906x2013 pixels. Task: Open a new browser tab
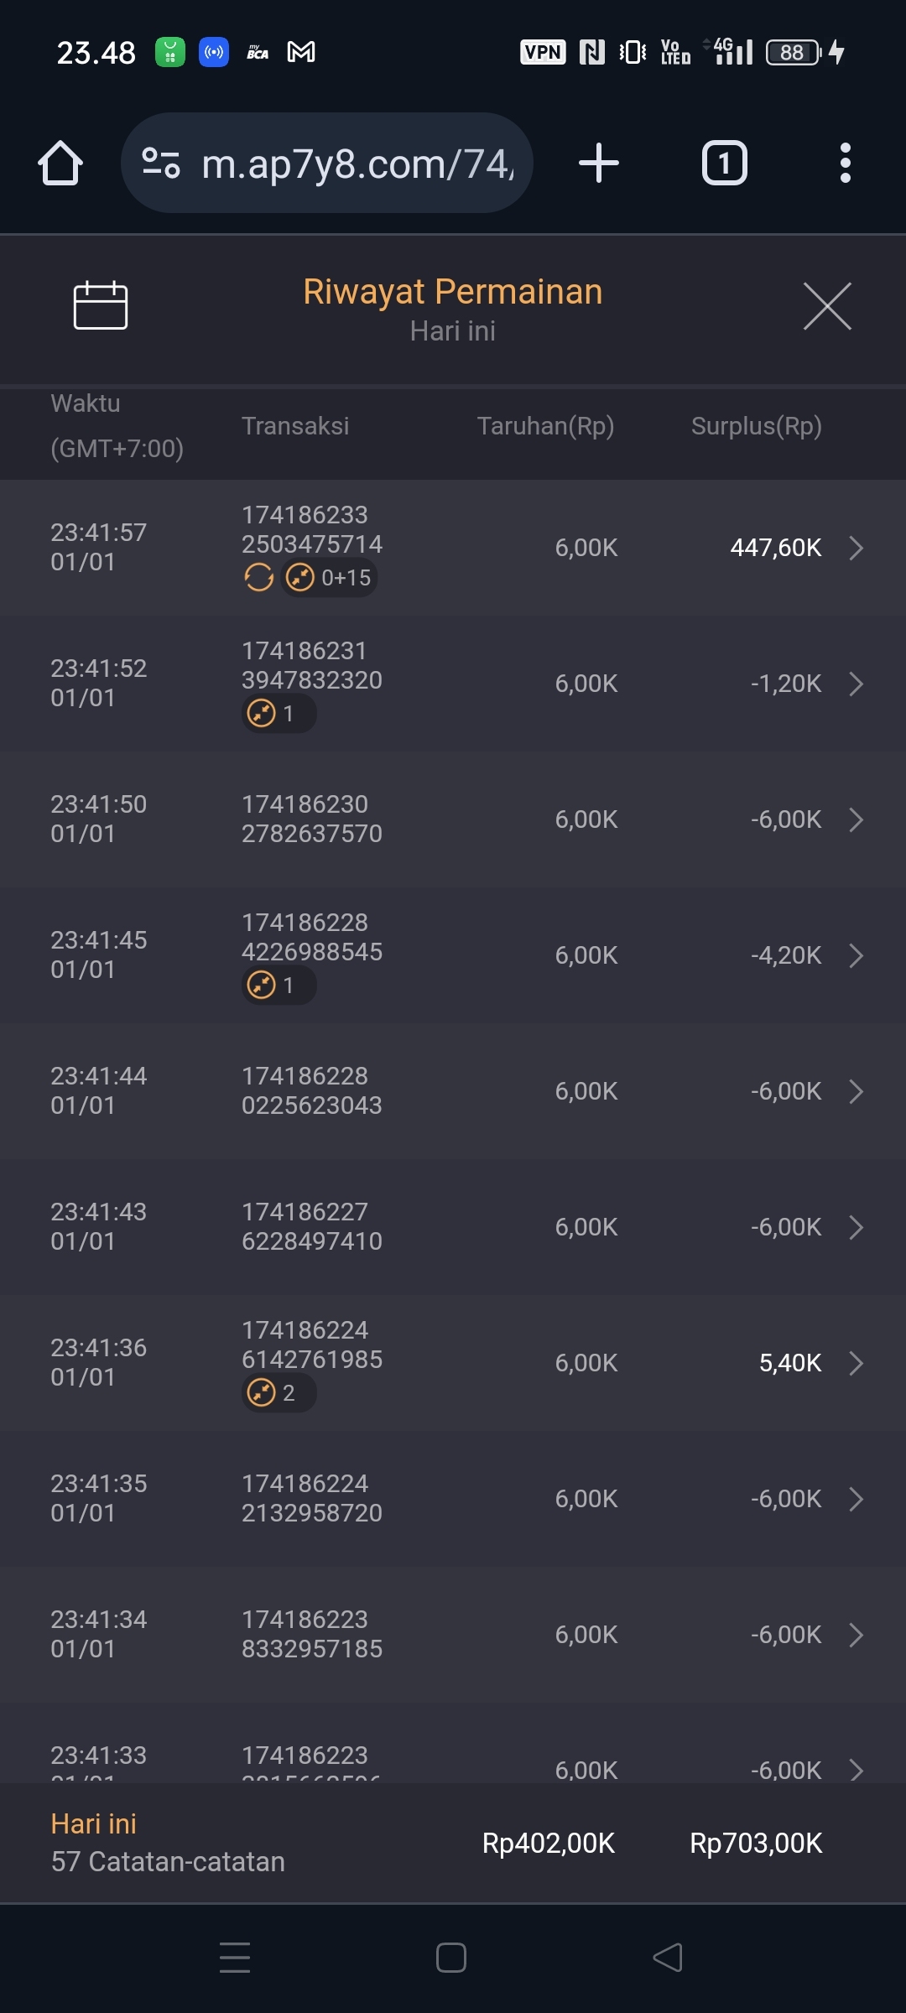(599, 163)
